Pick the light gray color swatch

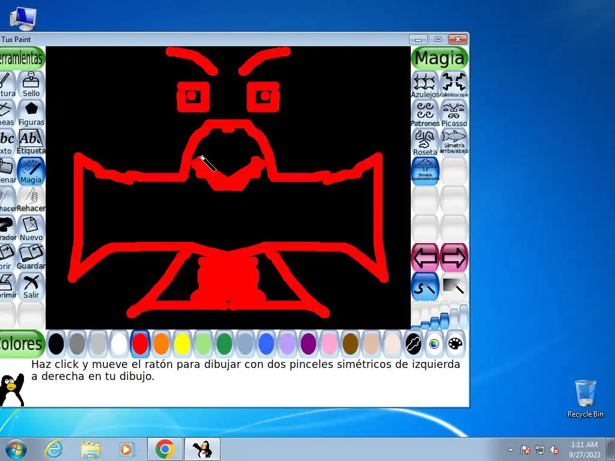point(98,344)
